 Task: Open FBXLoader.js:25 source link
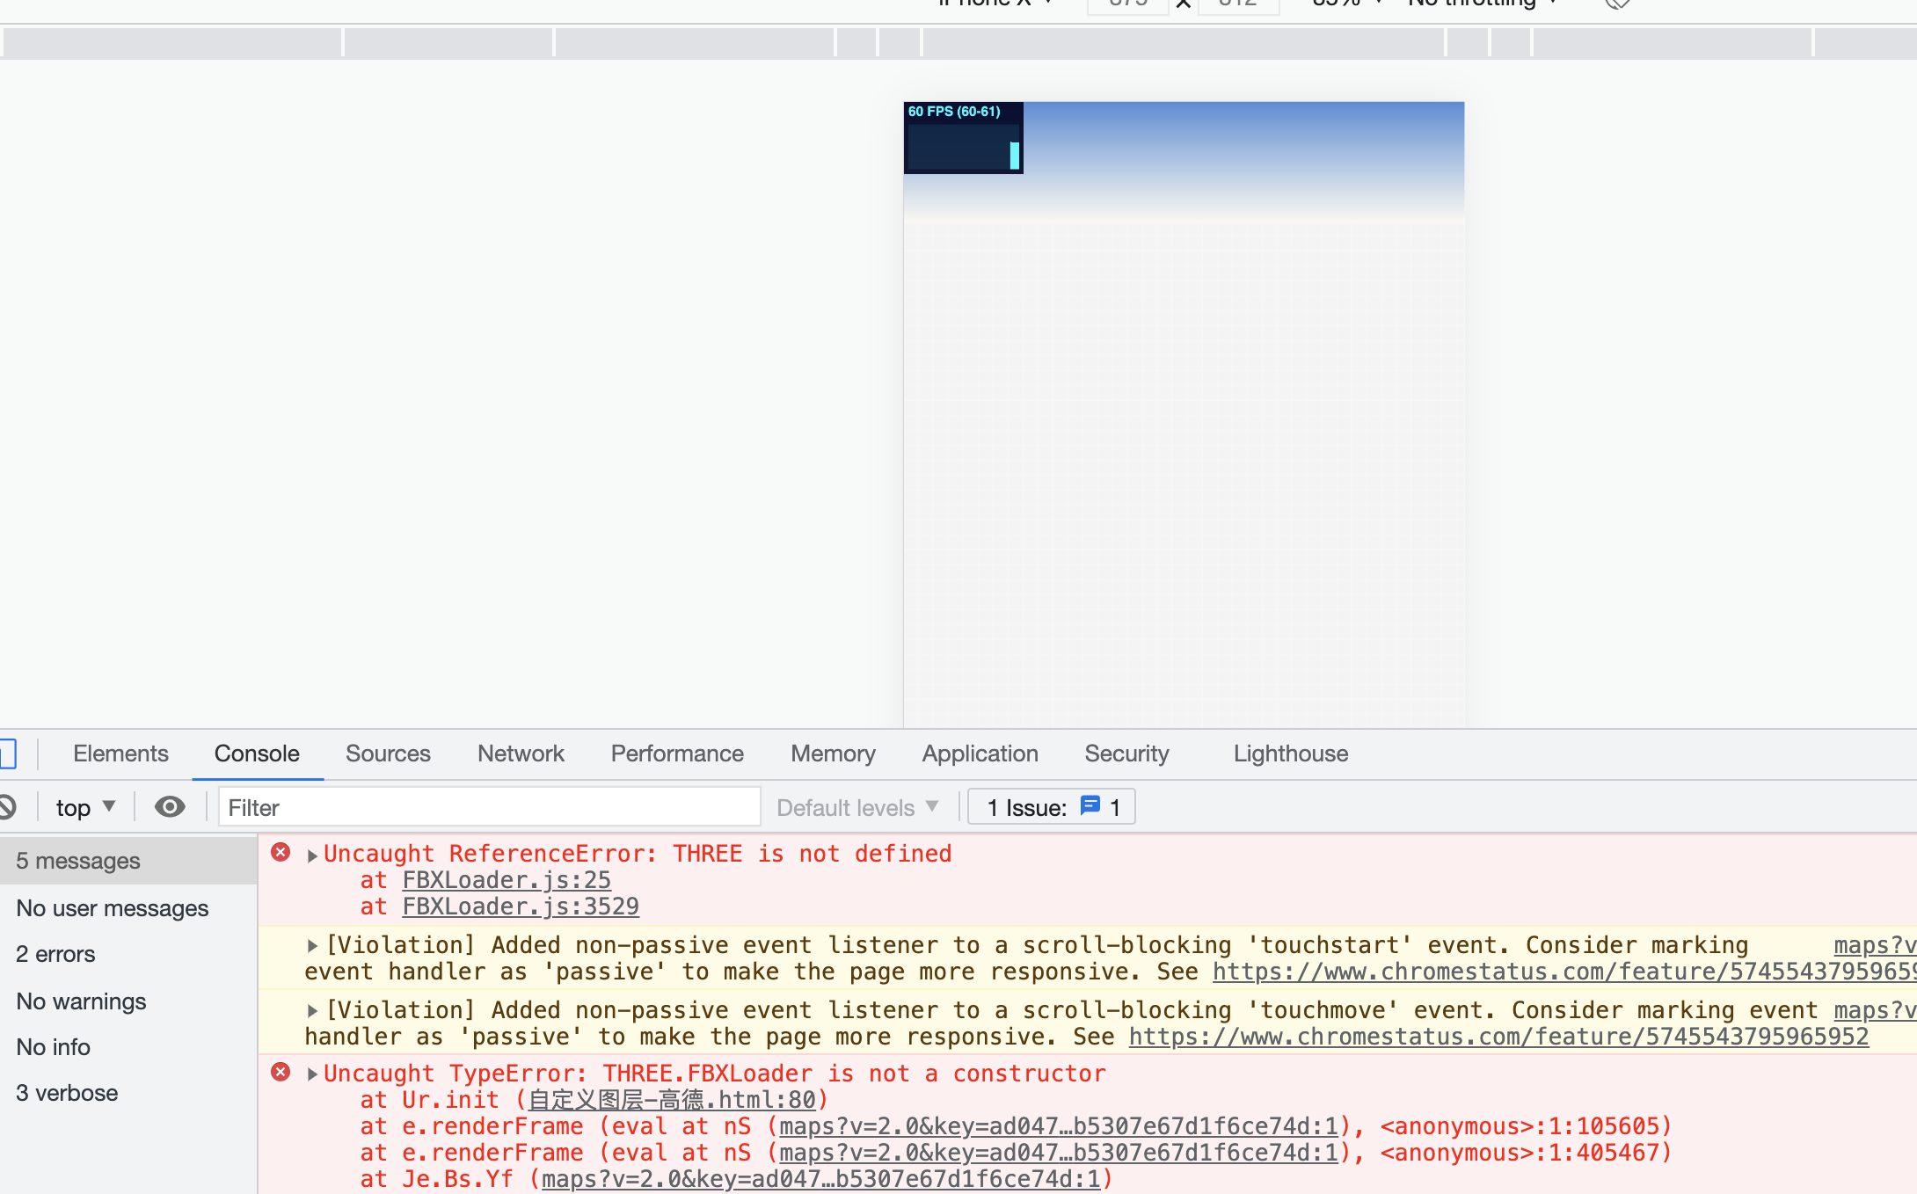pyautogui.click(x=506, y=879)
